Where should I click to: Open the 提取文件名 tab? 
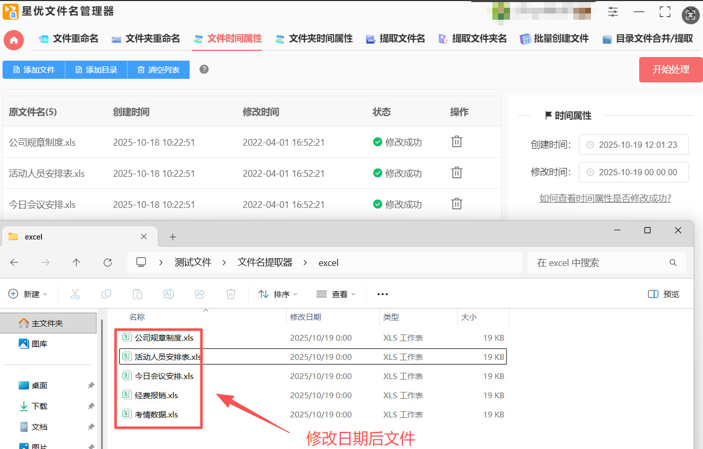click(x=395, y=39)
